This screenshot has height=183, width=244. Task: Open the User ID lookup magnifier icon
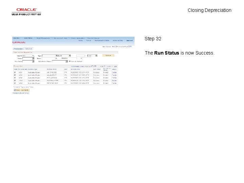coord(33,56)
